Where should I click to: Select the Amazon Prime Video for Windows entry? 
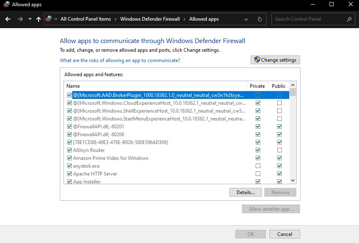(x=110, y=158)
